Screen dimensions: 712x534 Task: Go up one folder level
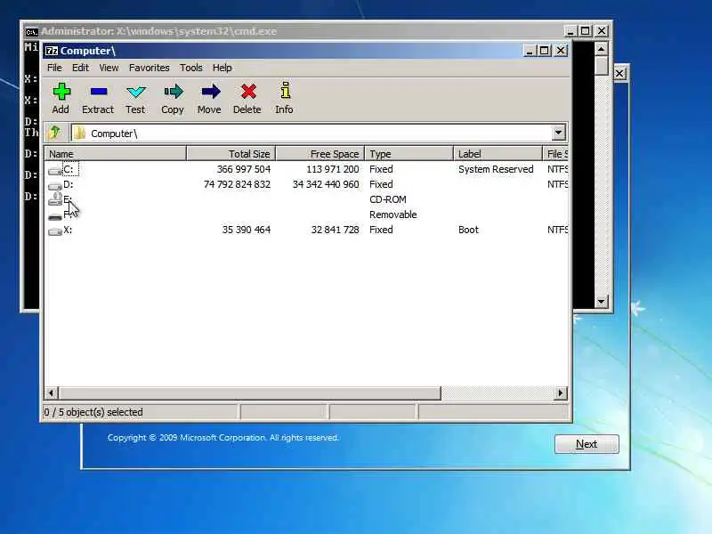point(55,133)
